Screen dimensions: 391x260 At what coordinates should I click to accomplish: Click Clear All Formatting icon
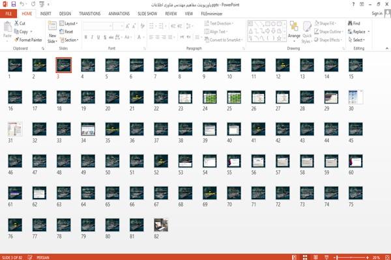point(142,26)
